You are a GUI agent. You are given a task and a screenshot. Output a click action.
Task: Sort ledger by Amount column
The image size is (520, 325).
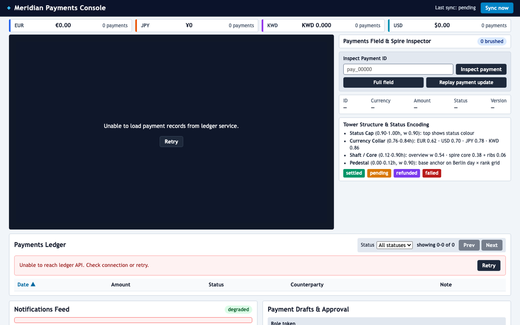point(120,285)
